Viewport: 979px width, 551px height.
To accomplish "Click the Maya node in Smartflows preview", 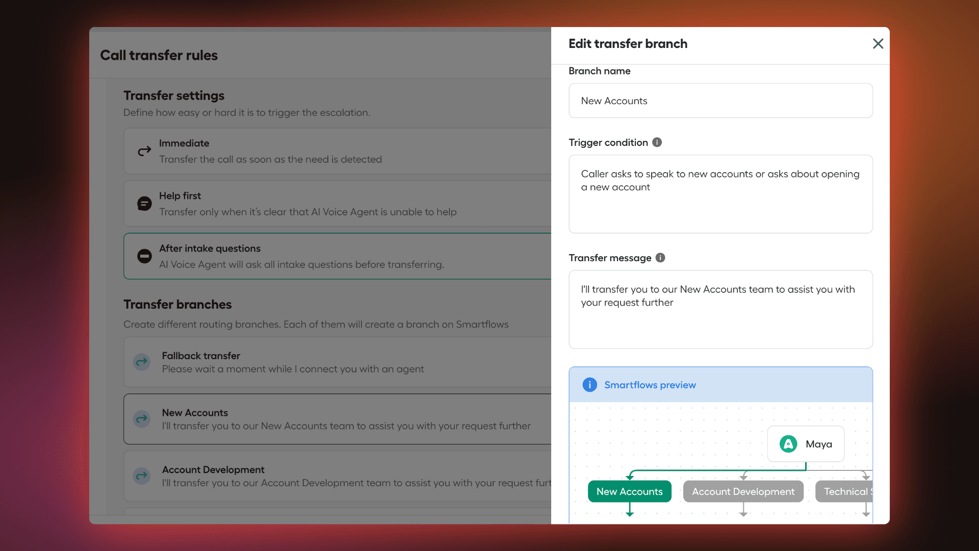I will click(x=806, y=444).
